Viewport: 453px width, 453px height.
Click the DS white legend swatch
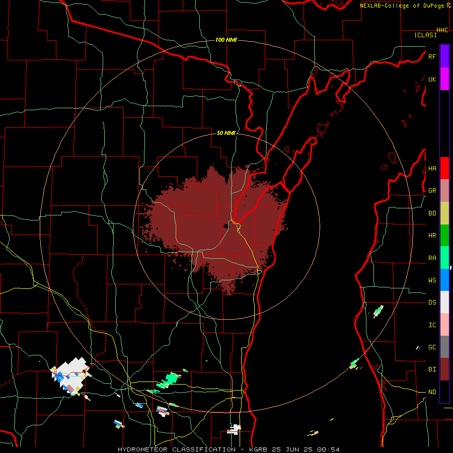pyautogui.click(x=444, y=302)
